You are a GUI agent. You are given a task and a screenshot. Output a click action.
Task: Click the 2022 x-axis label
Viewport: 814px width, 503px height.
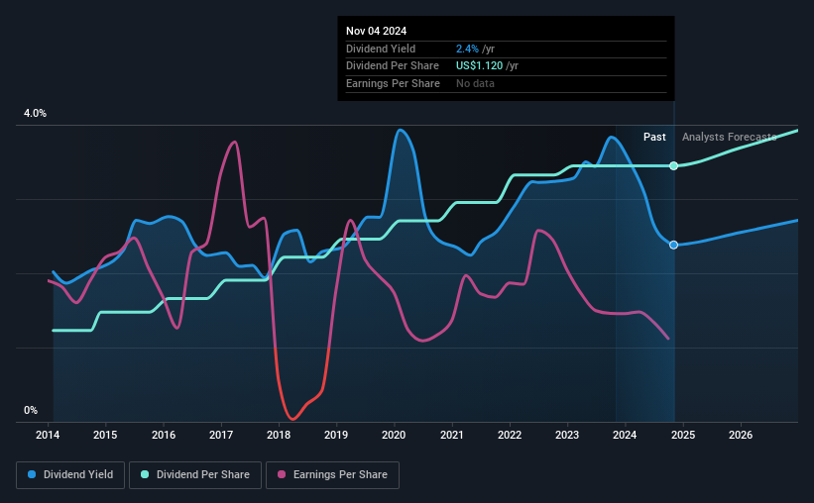pos(510,435)
